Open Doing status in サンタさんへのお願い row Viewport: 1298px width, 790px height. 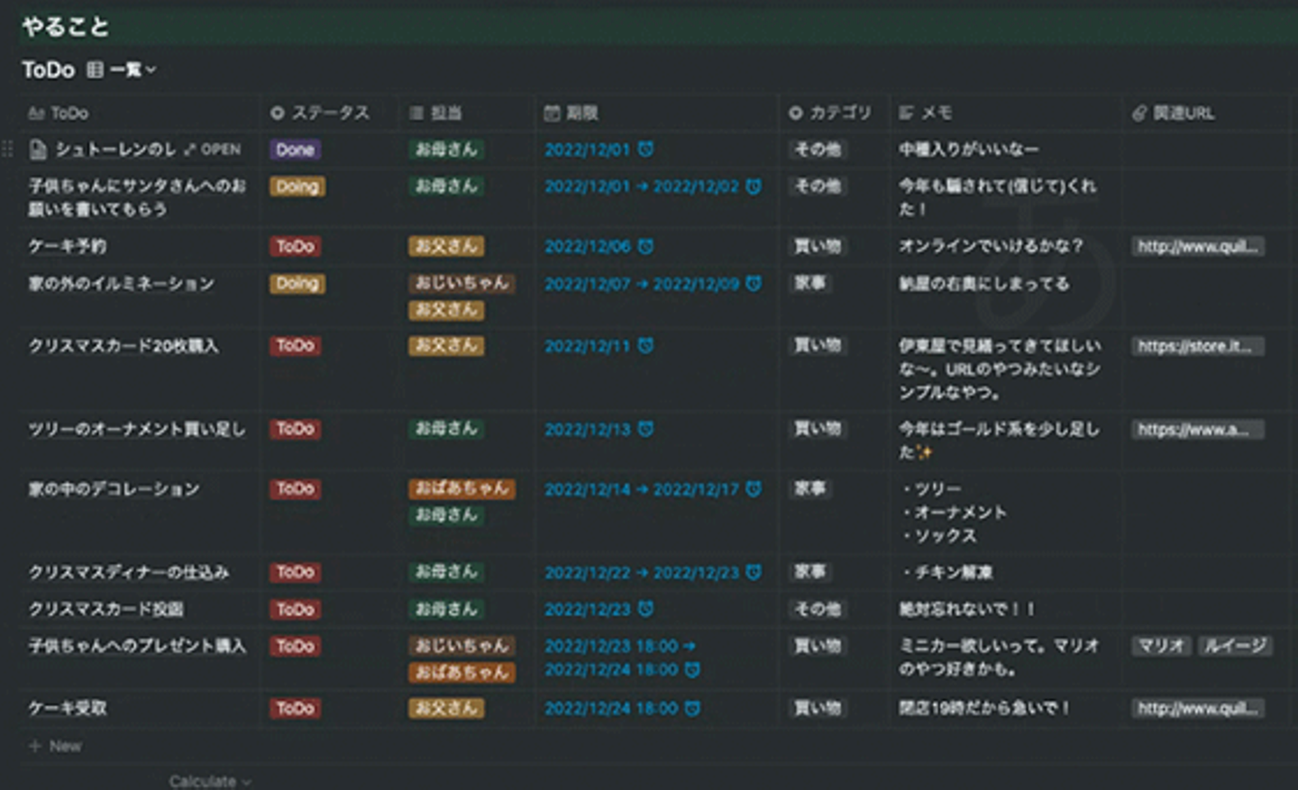[297, 186]
